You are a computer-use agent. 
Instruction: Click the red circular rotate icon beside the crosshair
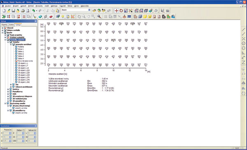[121, 11]
